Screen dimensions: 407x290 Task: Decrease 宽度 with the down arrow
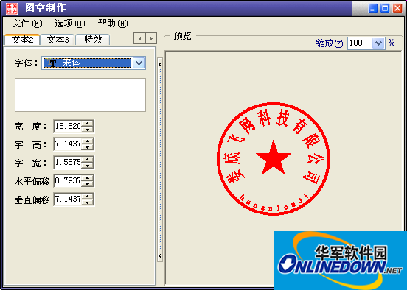[88, 130]
